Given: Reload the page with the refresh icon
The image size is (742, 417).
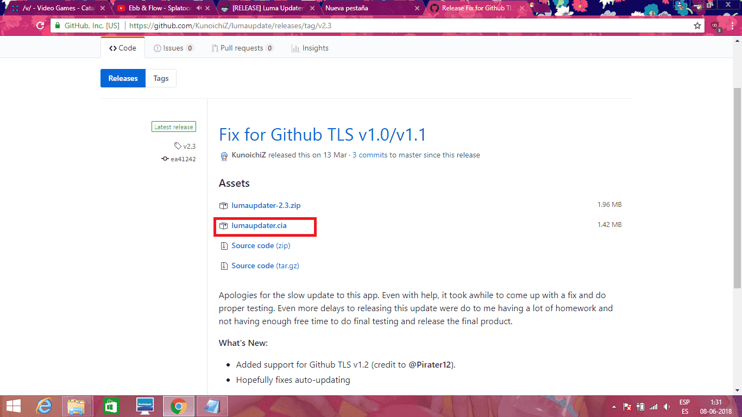Looking at the screenshot, I should [x=40, y=26].
